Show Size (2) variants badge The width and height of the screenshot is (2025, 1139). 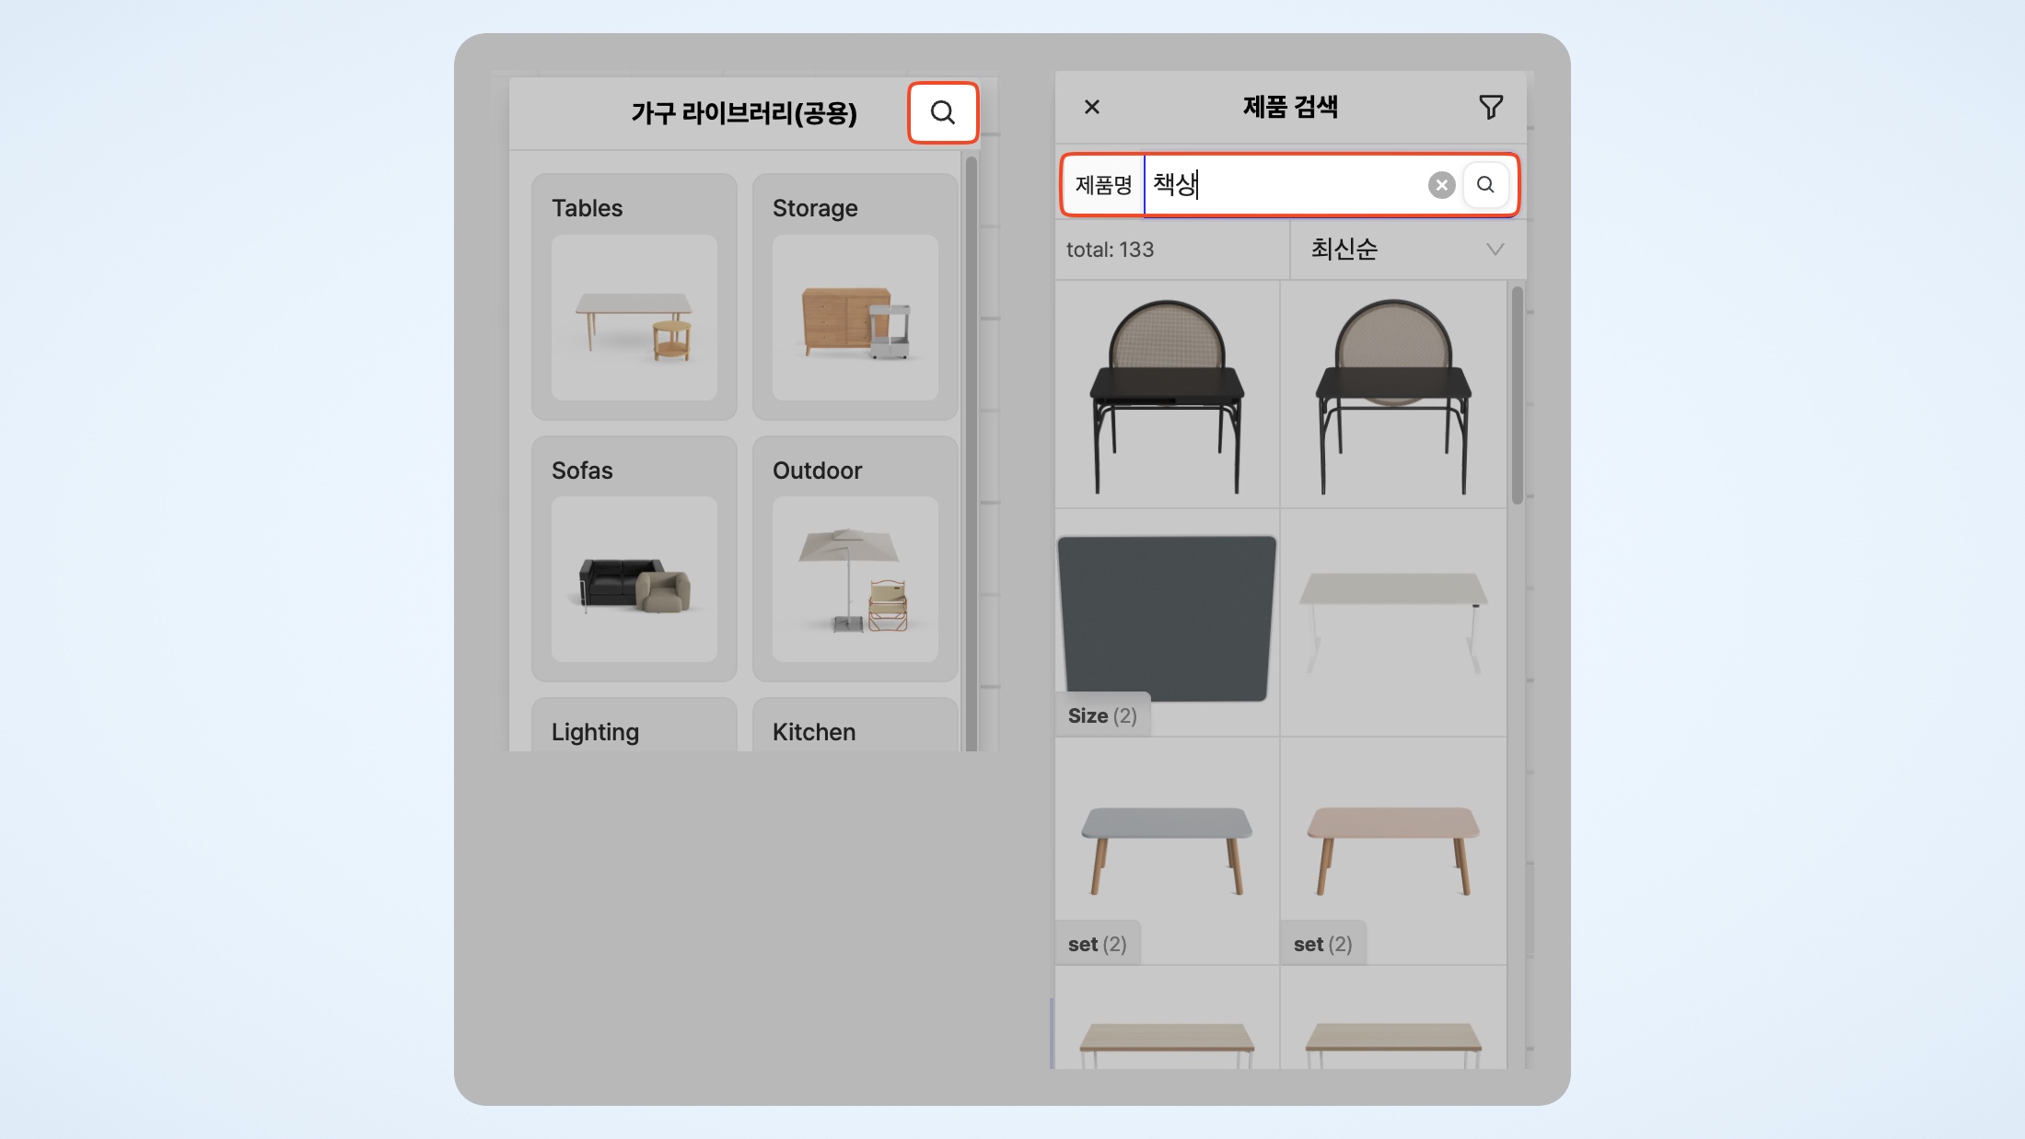click(1102, 715)
